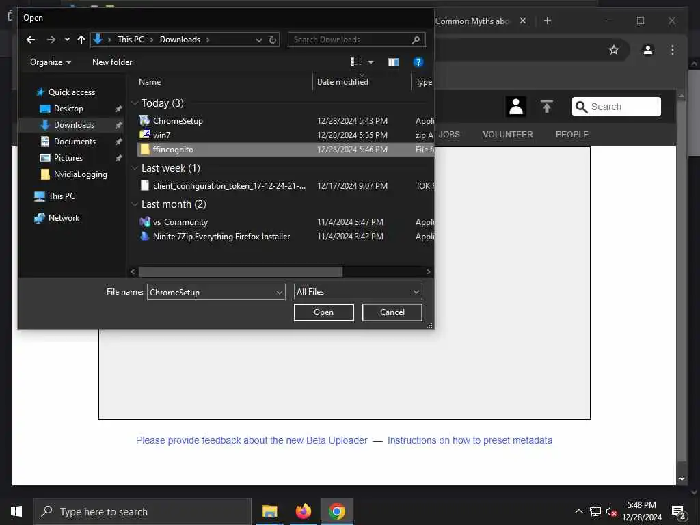Expand the File name dropdown arrow
This screenshot has width=700, height=525.
click(279, 292)
